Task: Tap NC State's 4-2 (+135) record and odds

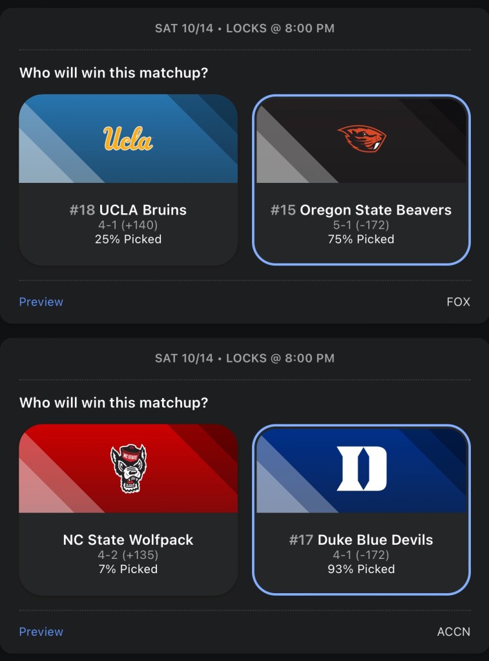Action: pos(128,555)
